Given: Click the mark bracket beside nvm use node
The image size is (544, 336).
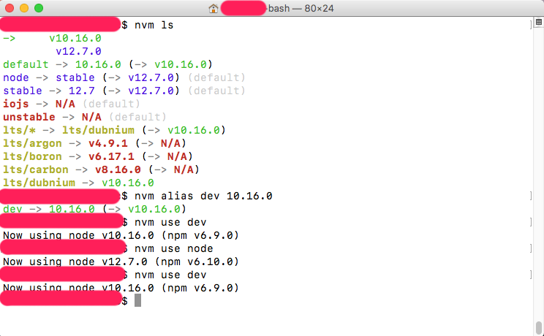Looking at the screenshot, I should (x=529, y=248).
